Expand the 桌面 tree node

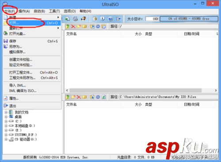pos(6,117)
